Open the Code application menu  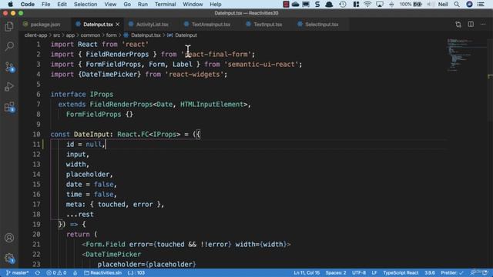(28, 5)
